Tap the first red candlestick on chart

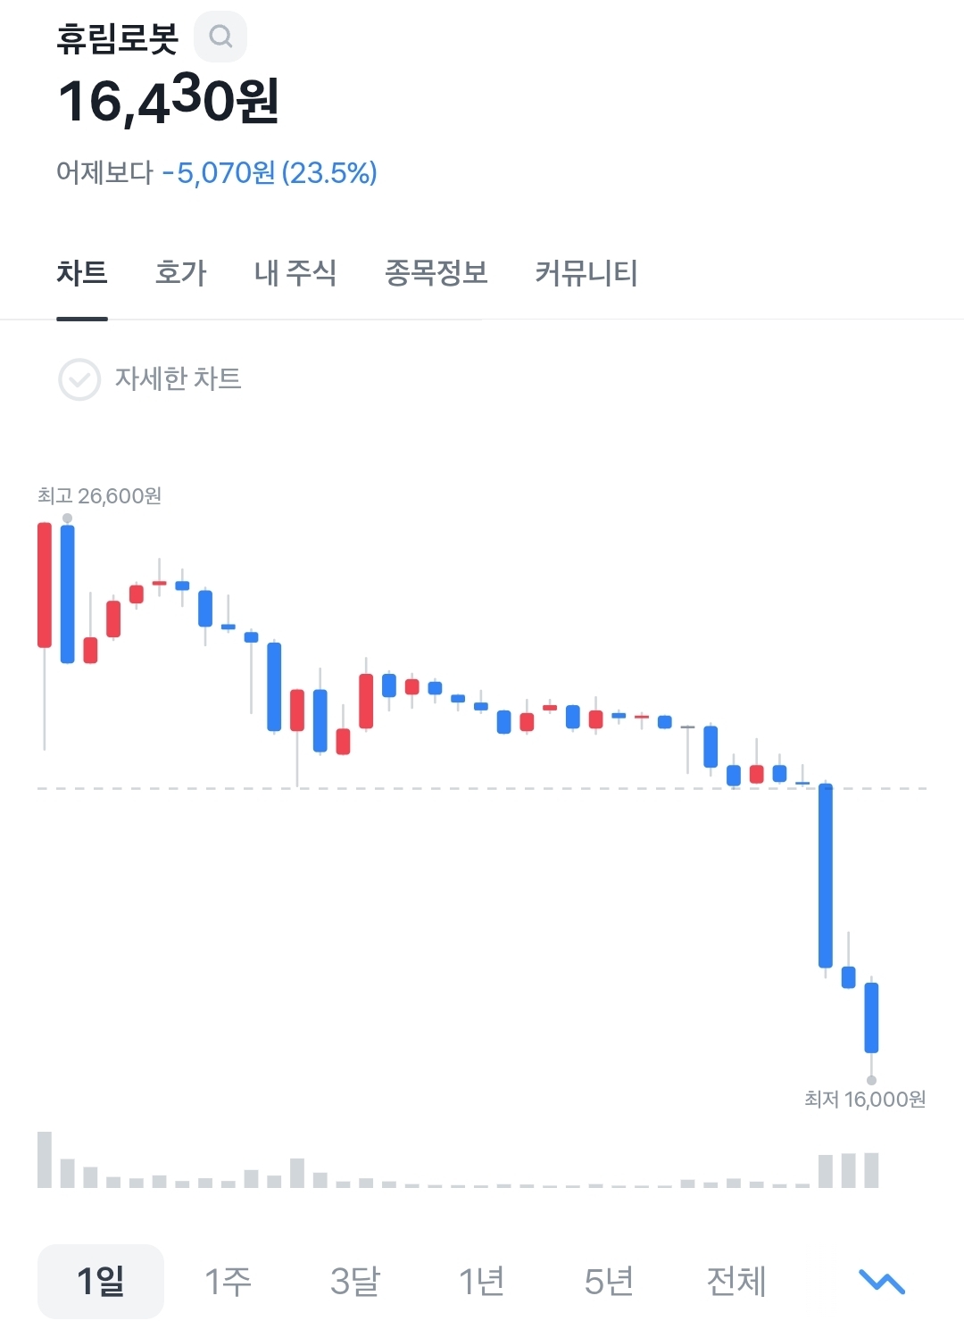tap(45, 585)
